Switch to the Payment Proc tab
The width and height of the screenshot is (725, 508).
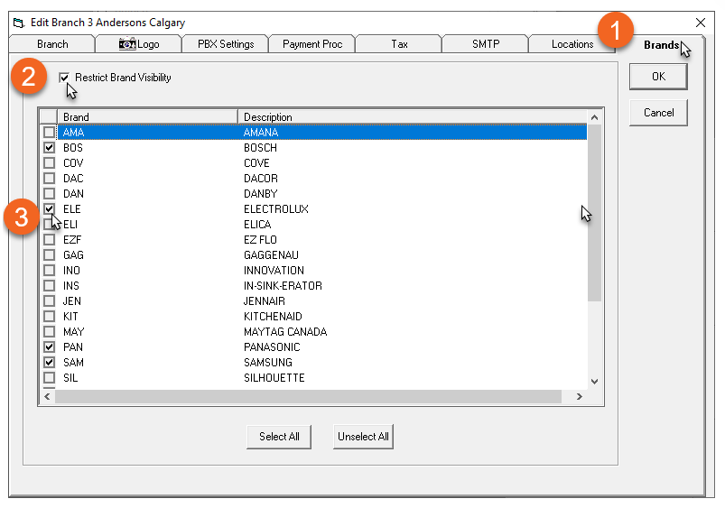click(x=312, y=44)
